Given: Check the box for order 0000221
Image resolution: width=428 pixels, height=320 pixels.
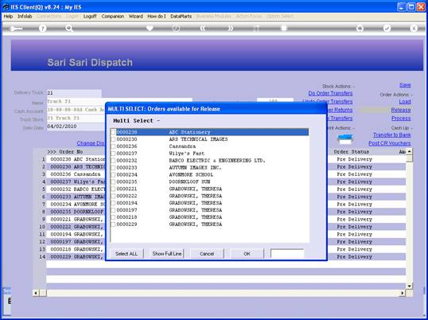Looking at the screenshot, I should coord(113,189).
